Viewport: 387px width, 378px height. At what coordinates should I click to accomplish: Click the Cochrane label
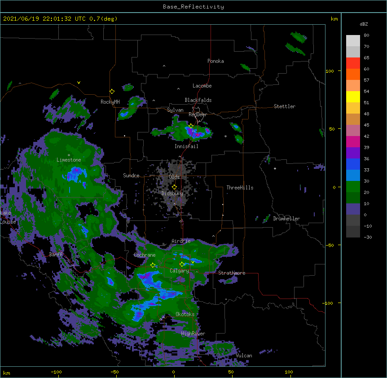145,255
